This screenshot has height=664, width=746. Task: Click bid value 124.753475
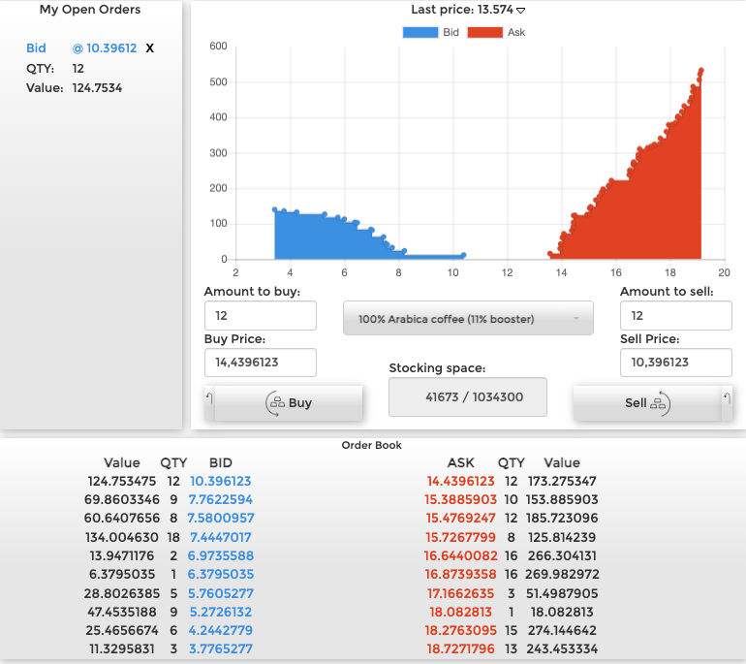point(122,481)
